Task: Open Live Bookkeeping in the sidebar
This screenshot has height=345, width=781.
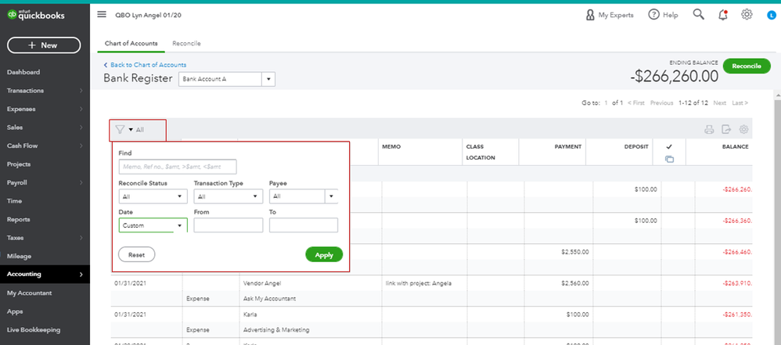Action: tap(34, 329)
